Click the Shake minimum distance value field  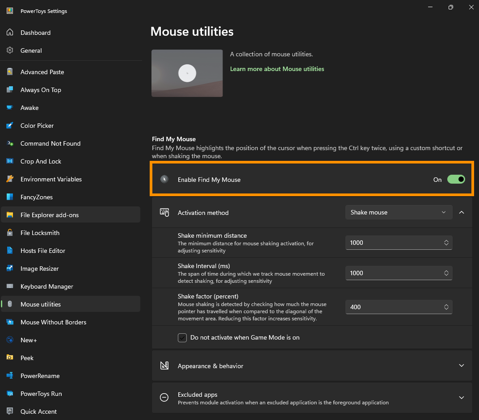[x=399, y=243]
